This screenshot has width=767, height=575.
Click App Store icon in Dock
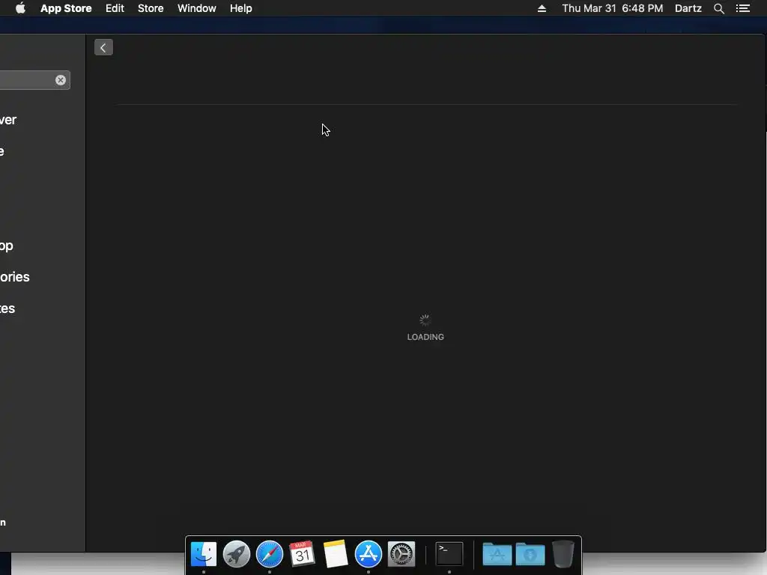(x=369, y=554)
